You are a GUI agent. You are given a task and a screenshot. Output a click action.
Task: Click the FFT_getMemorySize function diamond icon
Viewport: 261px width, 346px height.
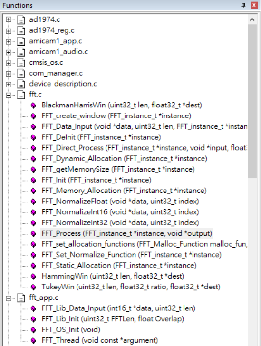[33, 170]
